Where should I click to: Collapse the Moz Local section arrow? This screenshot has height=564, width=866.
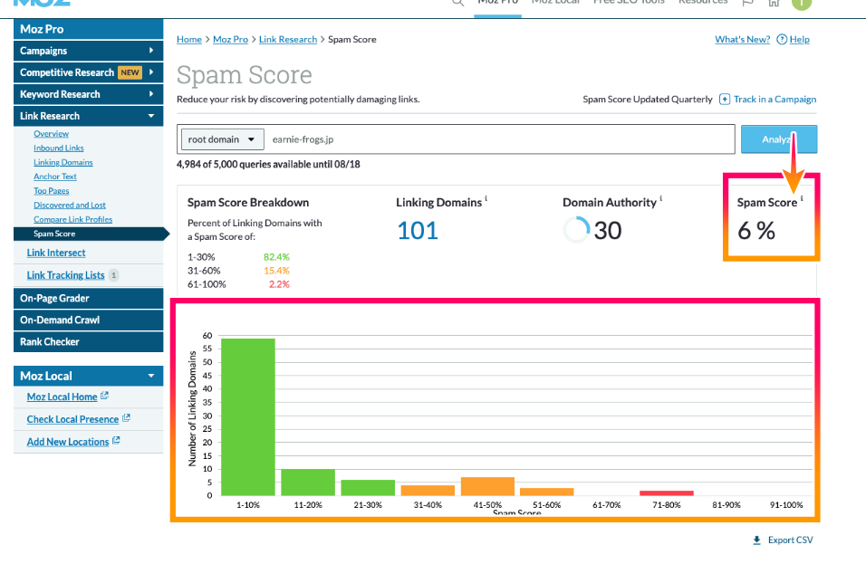(x=151, y=376)
